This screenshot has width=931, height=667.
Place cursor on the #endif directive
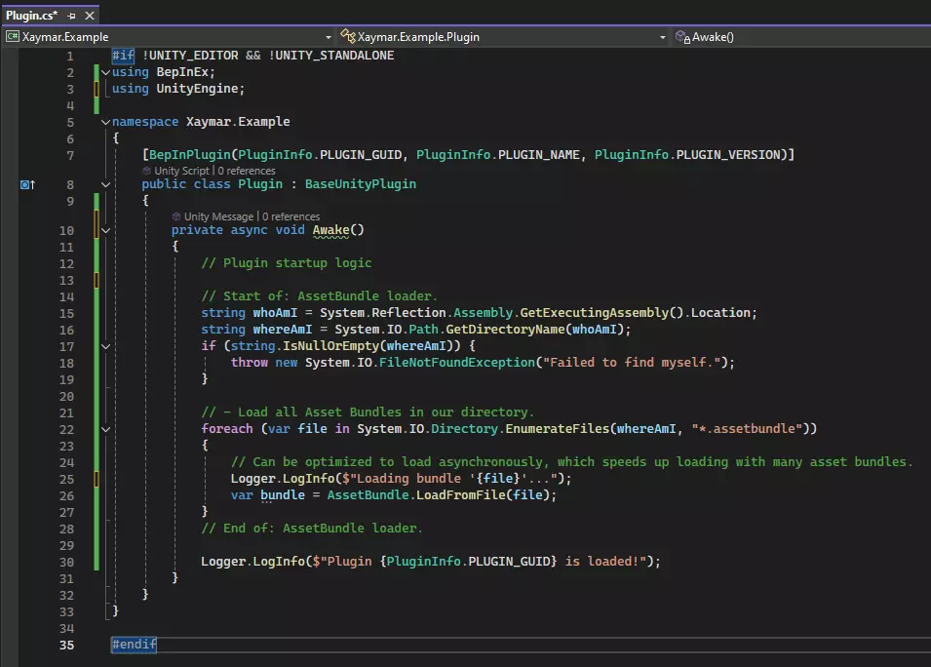pos(134,645)
